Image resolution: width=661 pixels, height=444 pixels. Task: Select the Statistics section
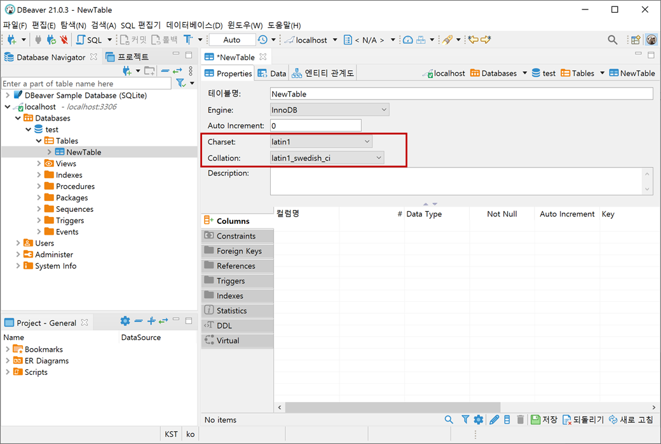[237, 311]
